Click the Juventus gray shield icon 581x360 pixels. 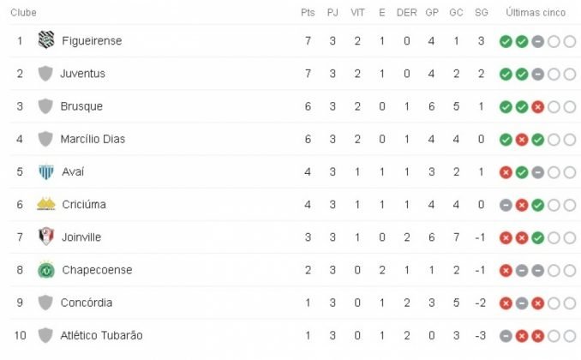(45, 74)
